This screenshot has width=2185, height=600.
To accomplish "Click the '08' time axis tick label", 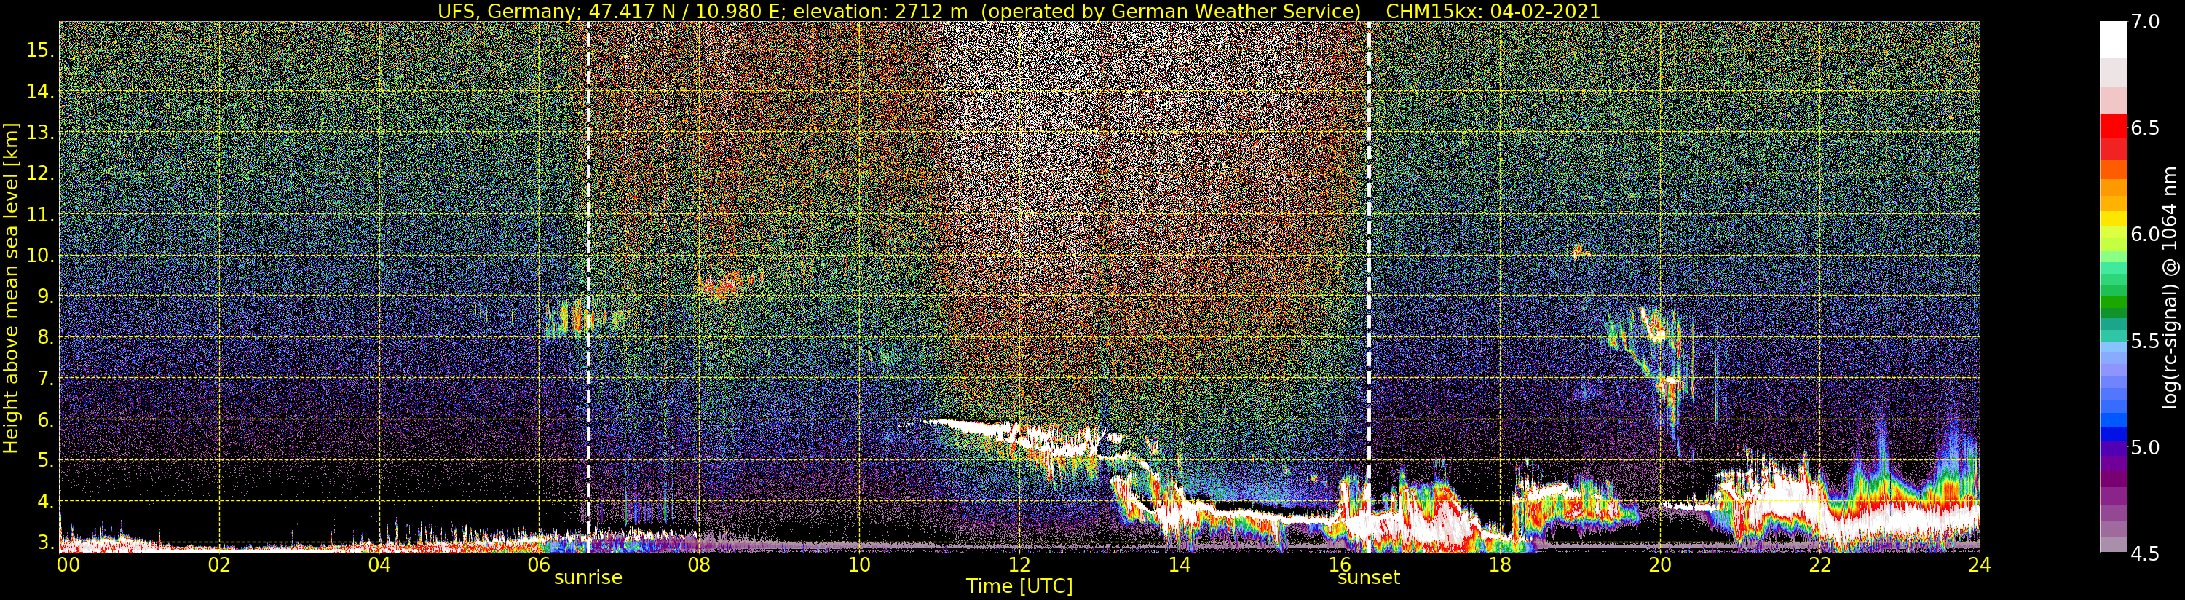I will (x=699, y=564).
